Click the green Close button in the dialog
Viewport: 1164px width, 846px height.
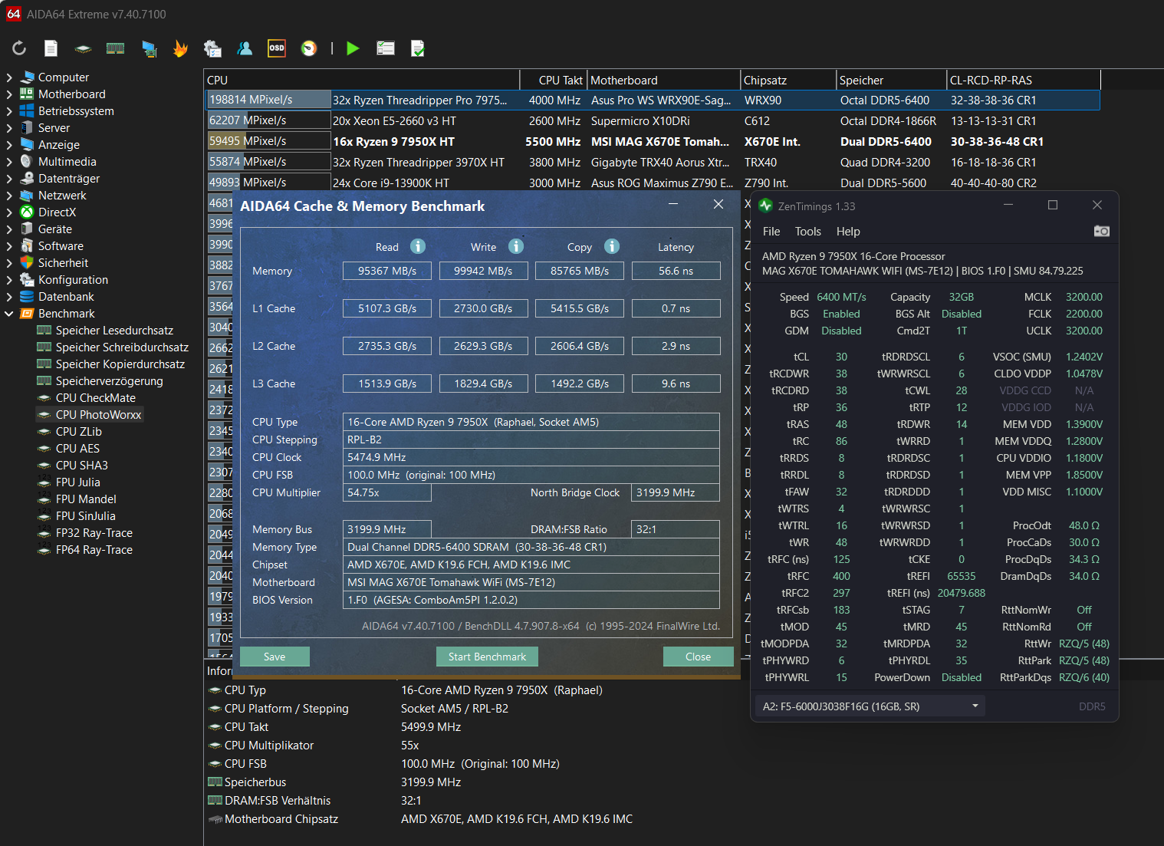click(698, 657)
